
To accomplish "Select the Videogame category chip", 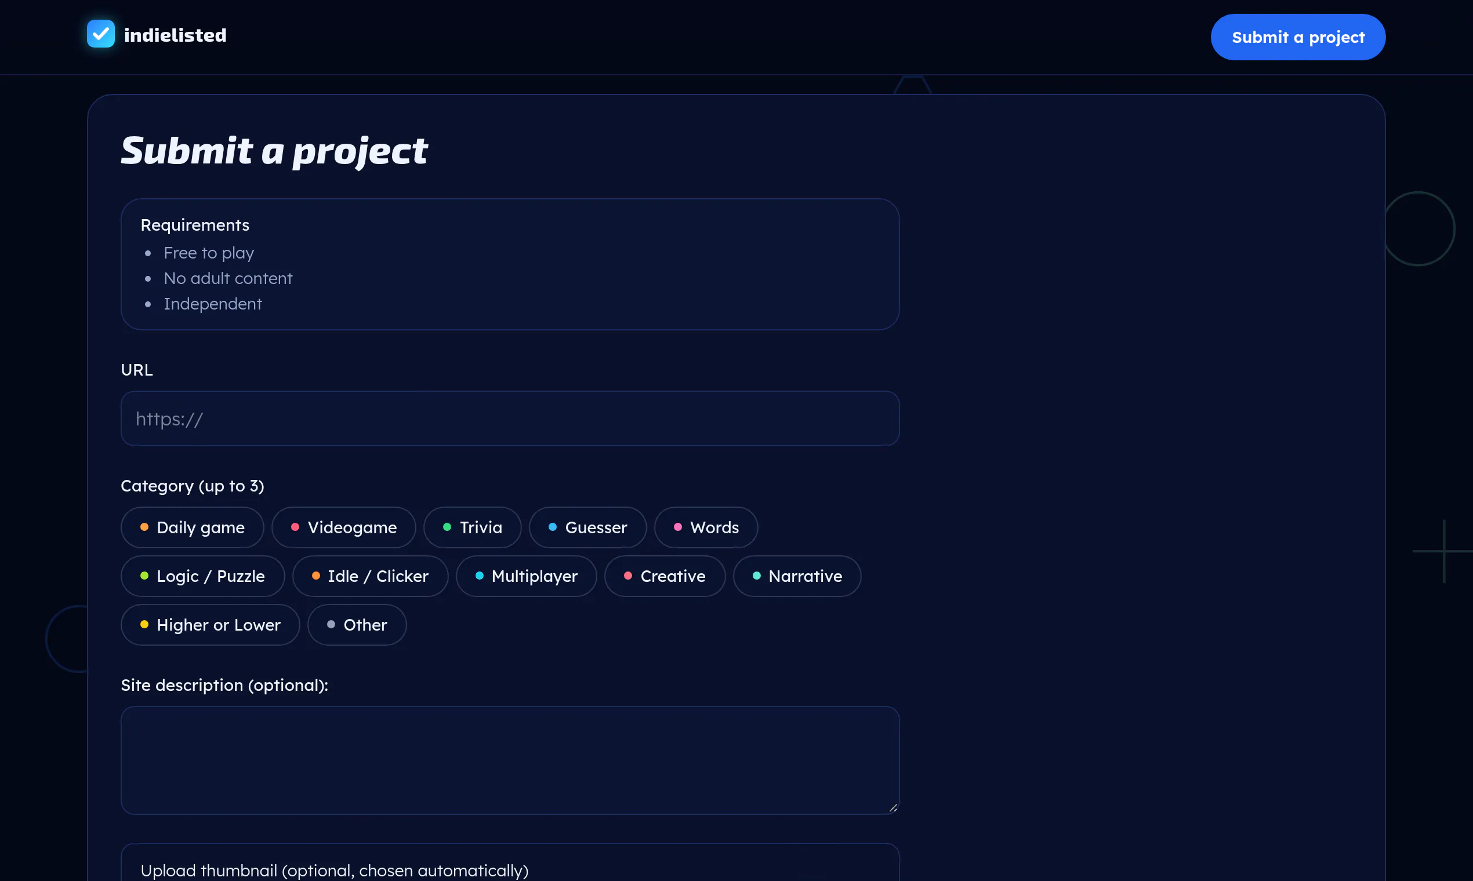I will pyautogui.click(x=344, y=527).
